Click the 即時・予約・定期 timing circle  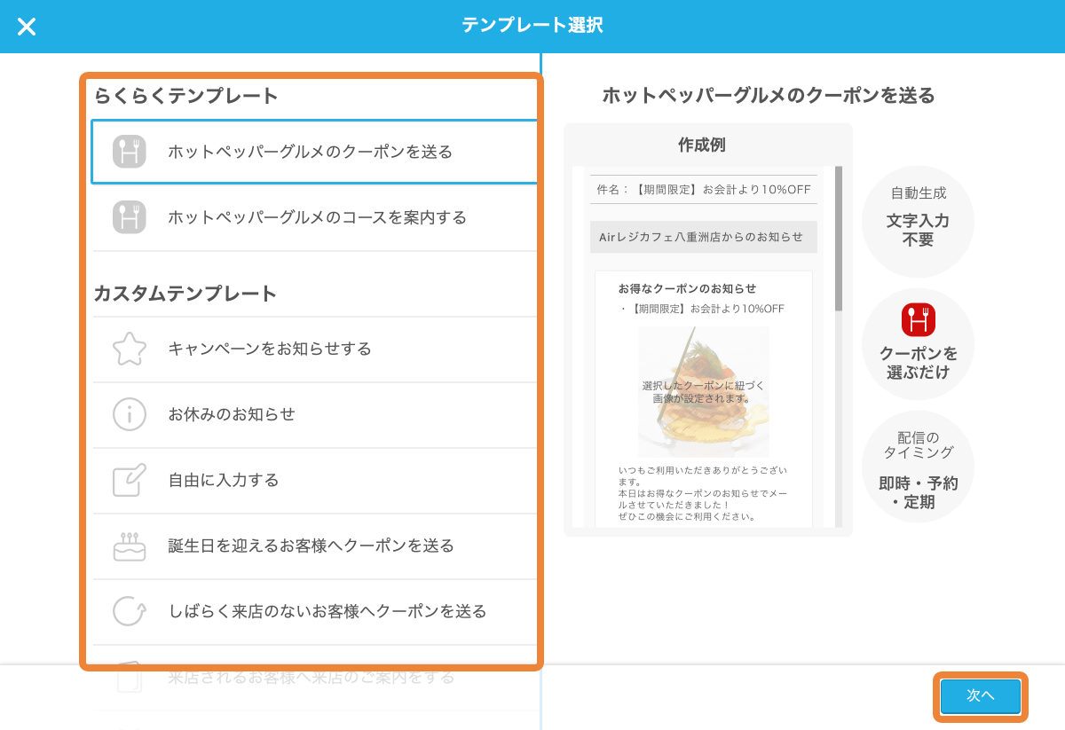(x=919, y=467)
